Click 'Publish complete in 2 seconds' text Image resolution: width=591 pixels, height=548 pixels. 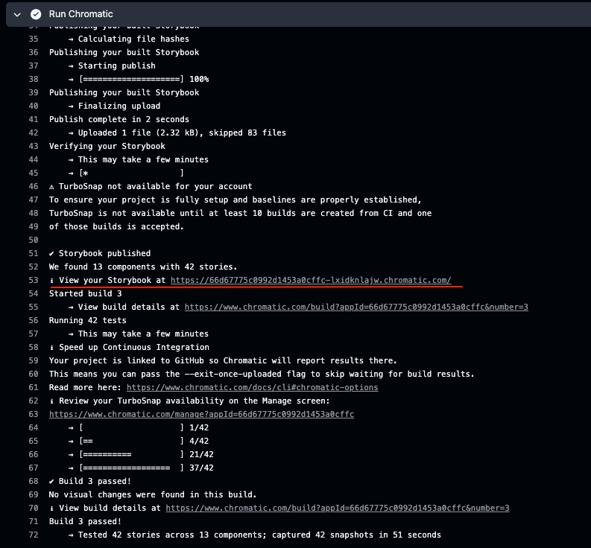(x=119, y=119)
